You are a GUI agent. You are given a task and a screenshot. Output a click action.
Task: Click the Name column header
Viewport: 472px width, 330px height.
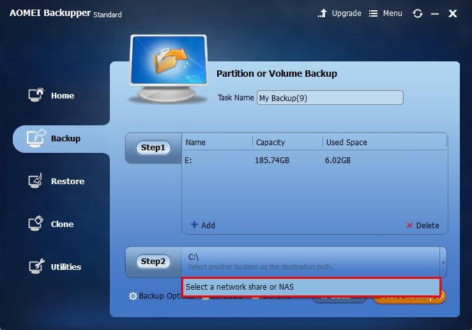coord(195,142)
